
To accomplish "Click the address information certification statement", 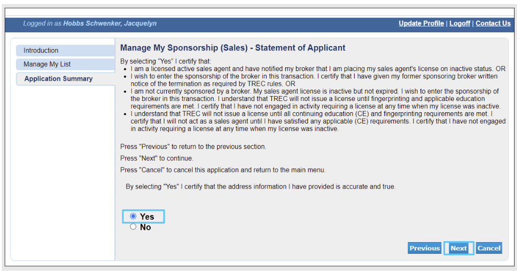I will click(x=261, y=187).
